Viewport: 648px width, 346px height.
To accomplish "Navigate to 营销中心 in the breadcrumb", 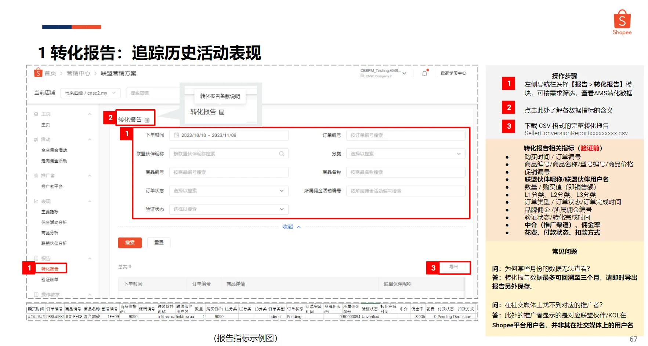I will (79, 73).
